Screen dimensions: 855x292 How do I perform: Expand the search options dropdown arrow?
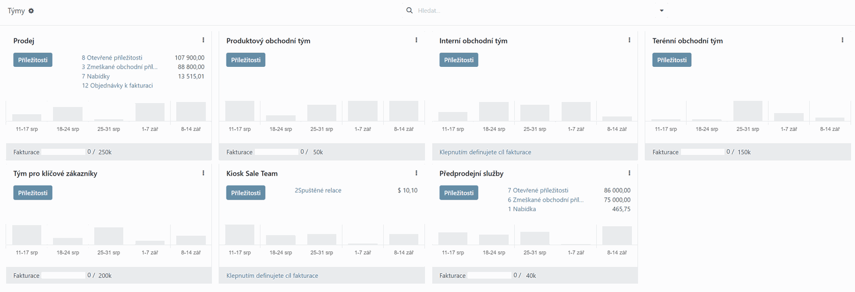click(661, 11)
